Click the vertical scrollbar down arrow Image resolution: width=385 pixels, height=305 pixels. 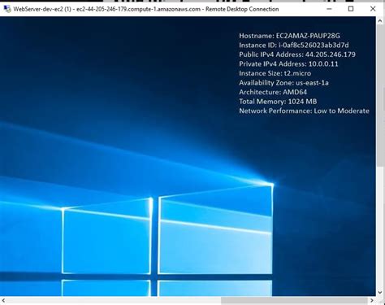click(x=380, y=292)
